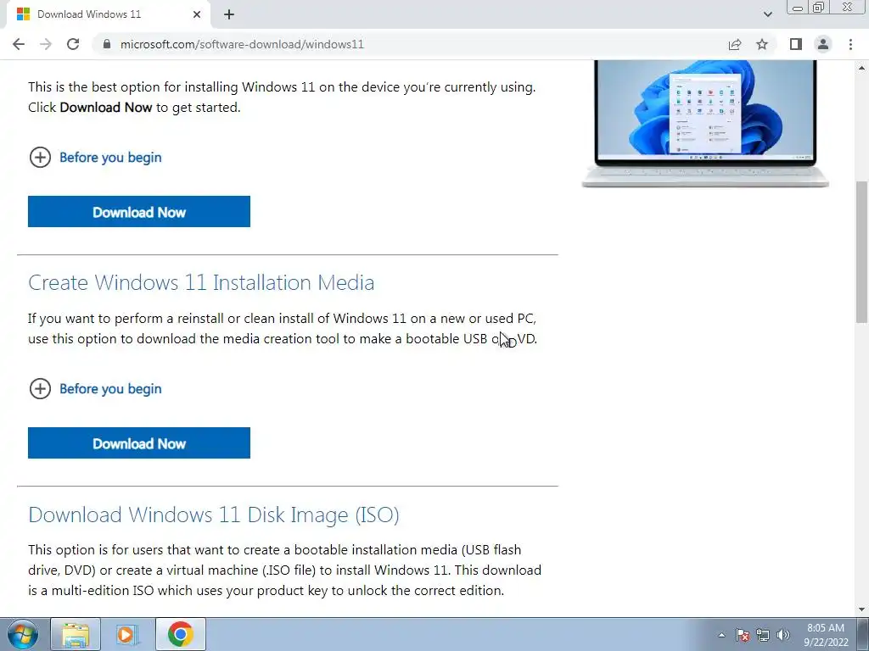Go back using the browser back arrow
Viewport: 869px width, 651px height.
click(19, 44)
